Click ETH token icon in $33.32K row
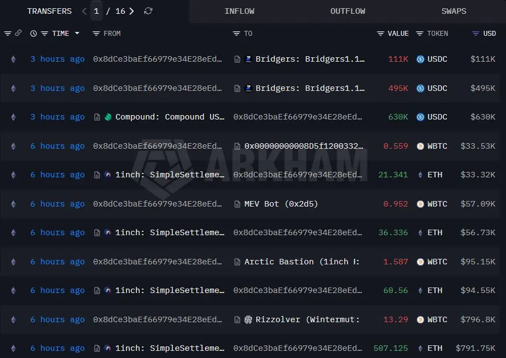Viewport: 506px width, 358px height. point(420,175)
